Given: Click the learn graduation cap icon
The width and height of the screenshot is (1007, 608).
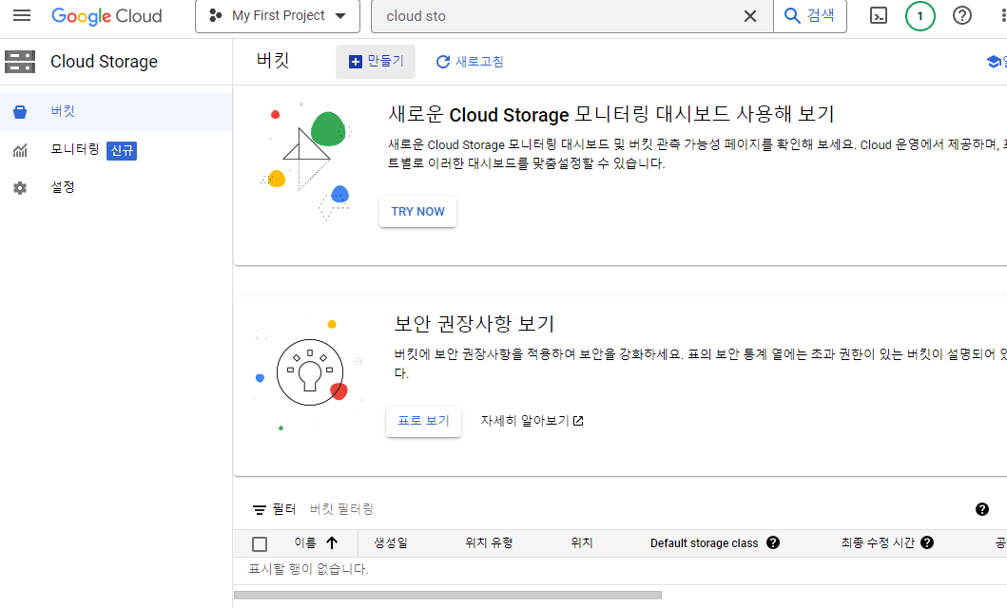Looking at the screenshot, I should tap(994, 62).
